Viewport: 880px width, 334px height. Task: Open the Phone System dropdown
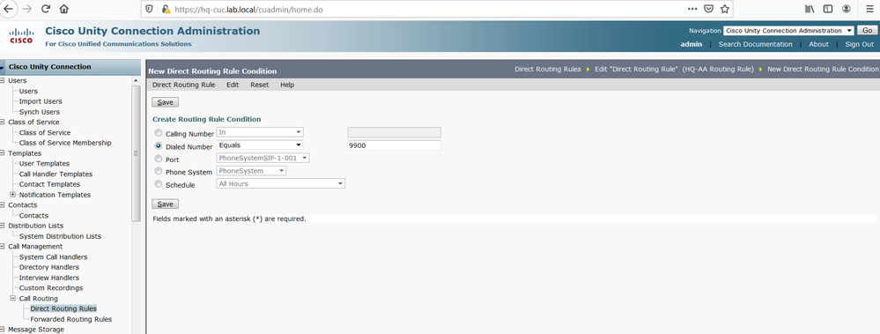point(251,171)
